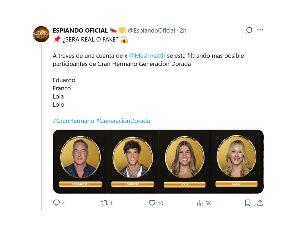296x234 pixels.
Task: Share the tweet
Action: [260, 203]
